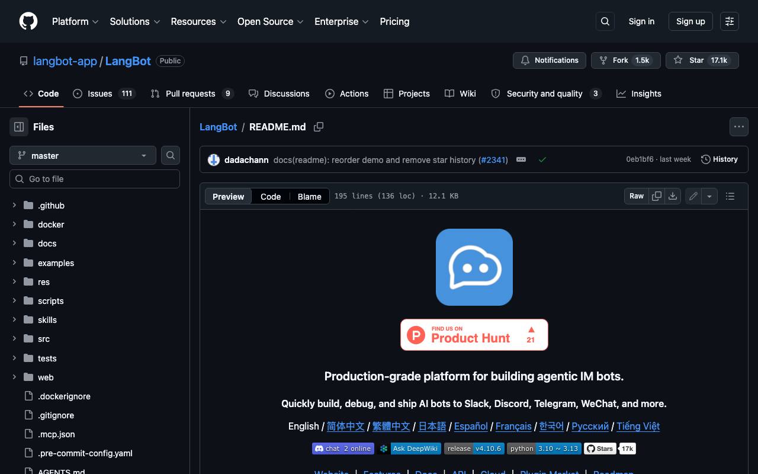Open Pricing link
Screen dimensions: 758x474
[x=394, y=21]
